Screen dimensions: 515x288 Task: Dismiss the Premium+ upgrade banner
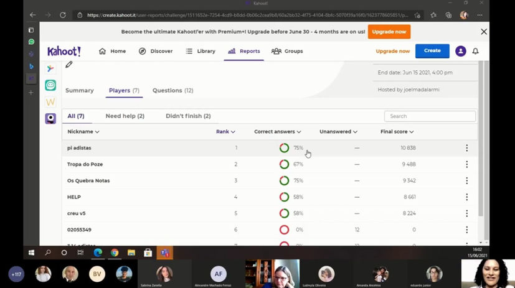click(484, 32)
